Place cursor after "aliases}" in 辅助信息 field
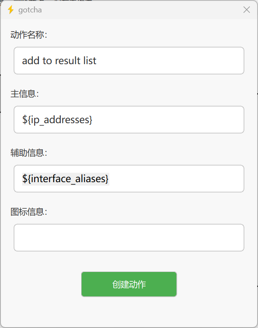This screenshot has width=258, height=328. click(x=109, y=179)
